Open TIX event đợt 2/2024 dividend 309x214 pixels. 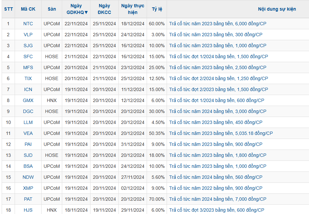(218, 78)
